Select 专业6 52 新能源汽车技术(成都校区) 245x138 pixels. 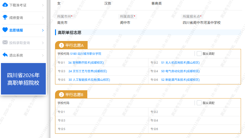click(180, 80)
